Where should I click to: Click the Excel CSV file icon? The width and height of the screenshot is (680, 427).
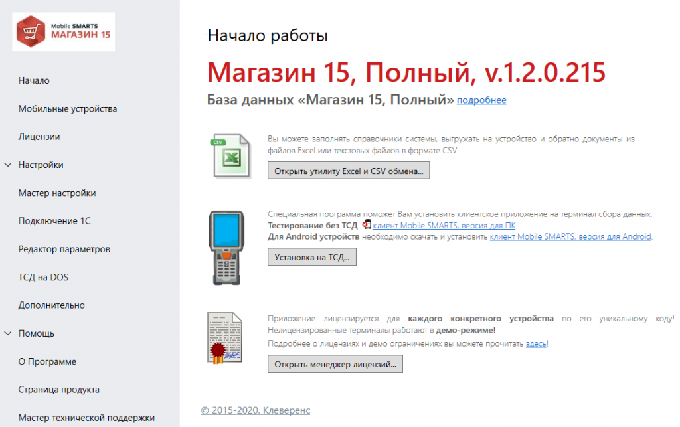pos(230,156)
